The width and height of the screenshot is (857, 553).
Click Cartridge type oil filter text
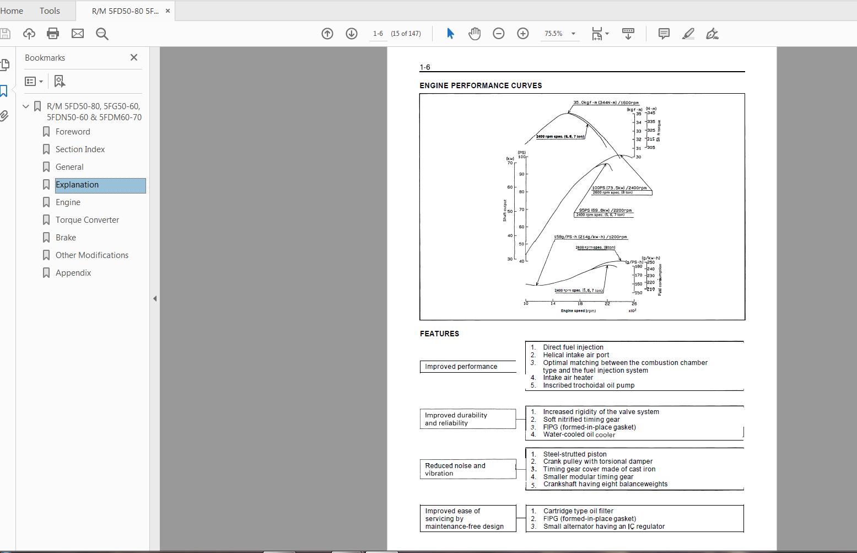[578, 511]
